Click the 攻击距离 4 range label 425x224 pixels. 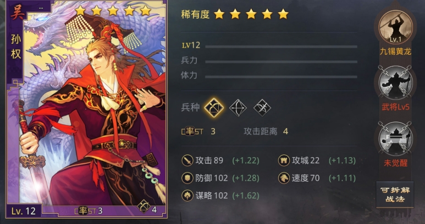tap(266, 131)
